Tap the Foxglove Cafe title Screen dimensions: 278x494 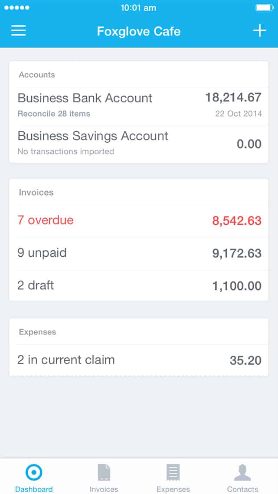(139, 31)
